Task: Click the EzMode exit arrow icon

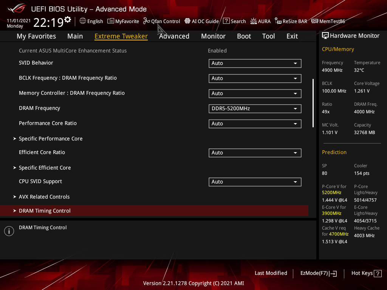Action: coord(333,273)
